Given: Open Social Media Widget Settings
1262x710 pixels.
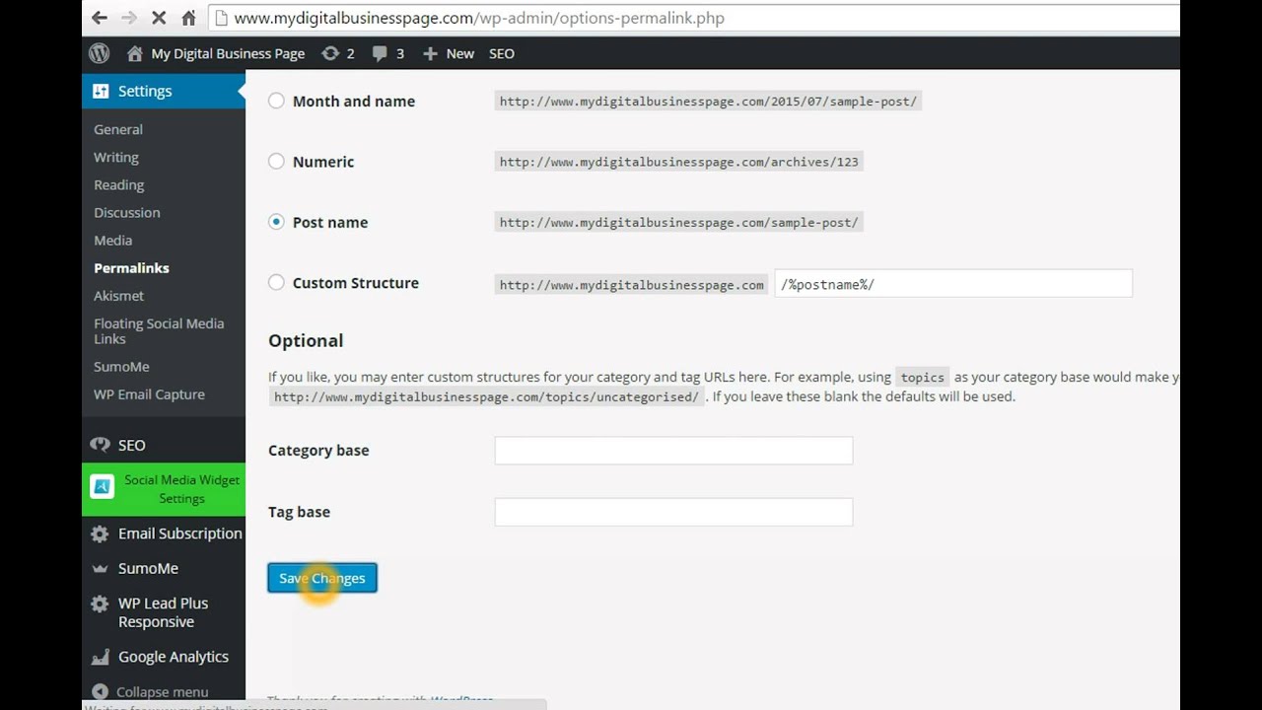Looking at the screenshot, I should click(182, 489).
